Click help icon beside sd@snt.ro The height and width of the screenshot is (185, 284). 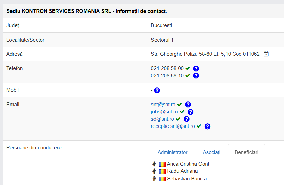point(187,119)
